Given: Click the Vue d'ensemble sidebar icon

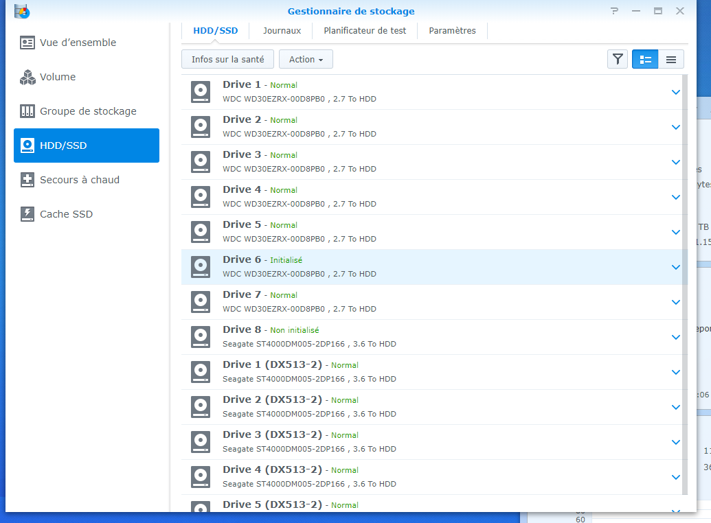Looking at the screenshot, I should 27,43.
